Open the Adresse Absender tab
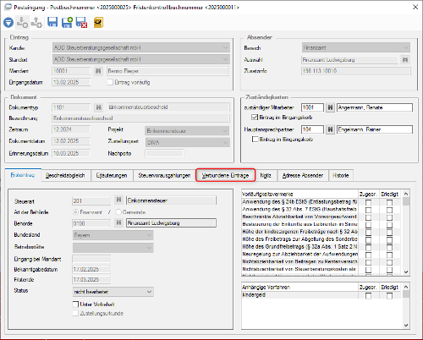The height and width of the screenshot is (340, 423). tap(303, 175)
